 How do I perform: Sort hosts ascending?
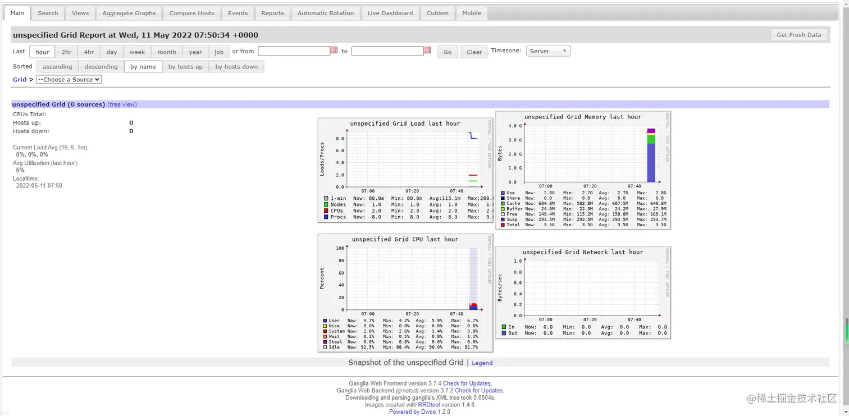[x=57, y=66]
